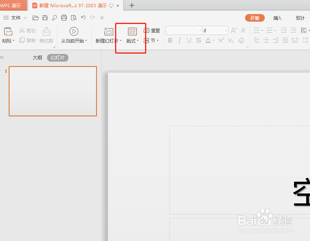Open clipboard group dialog launcher
Viewport: 310px width, 241px height.
54,47
